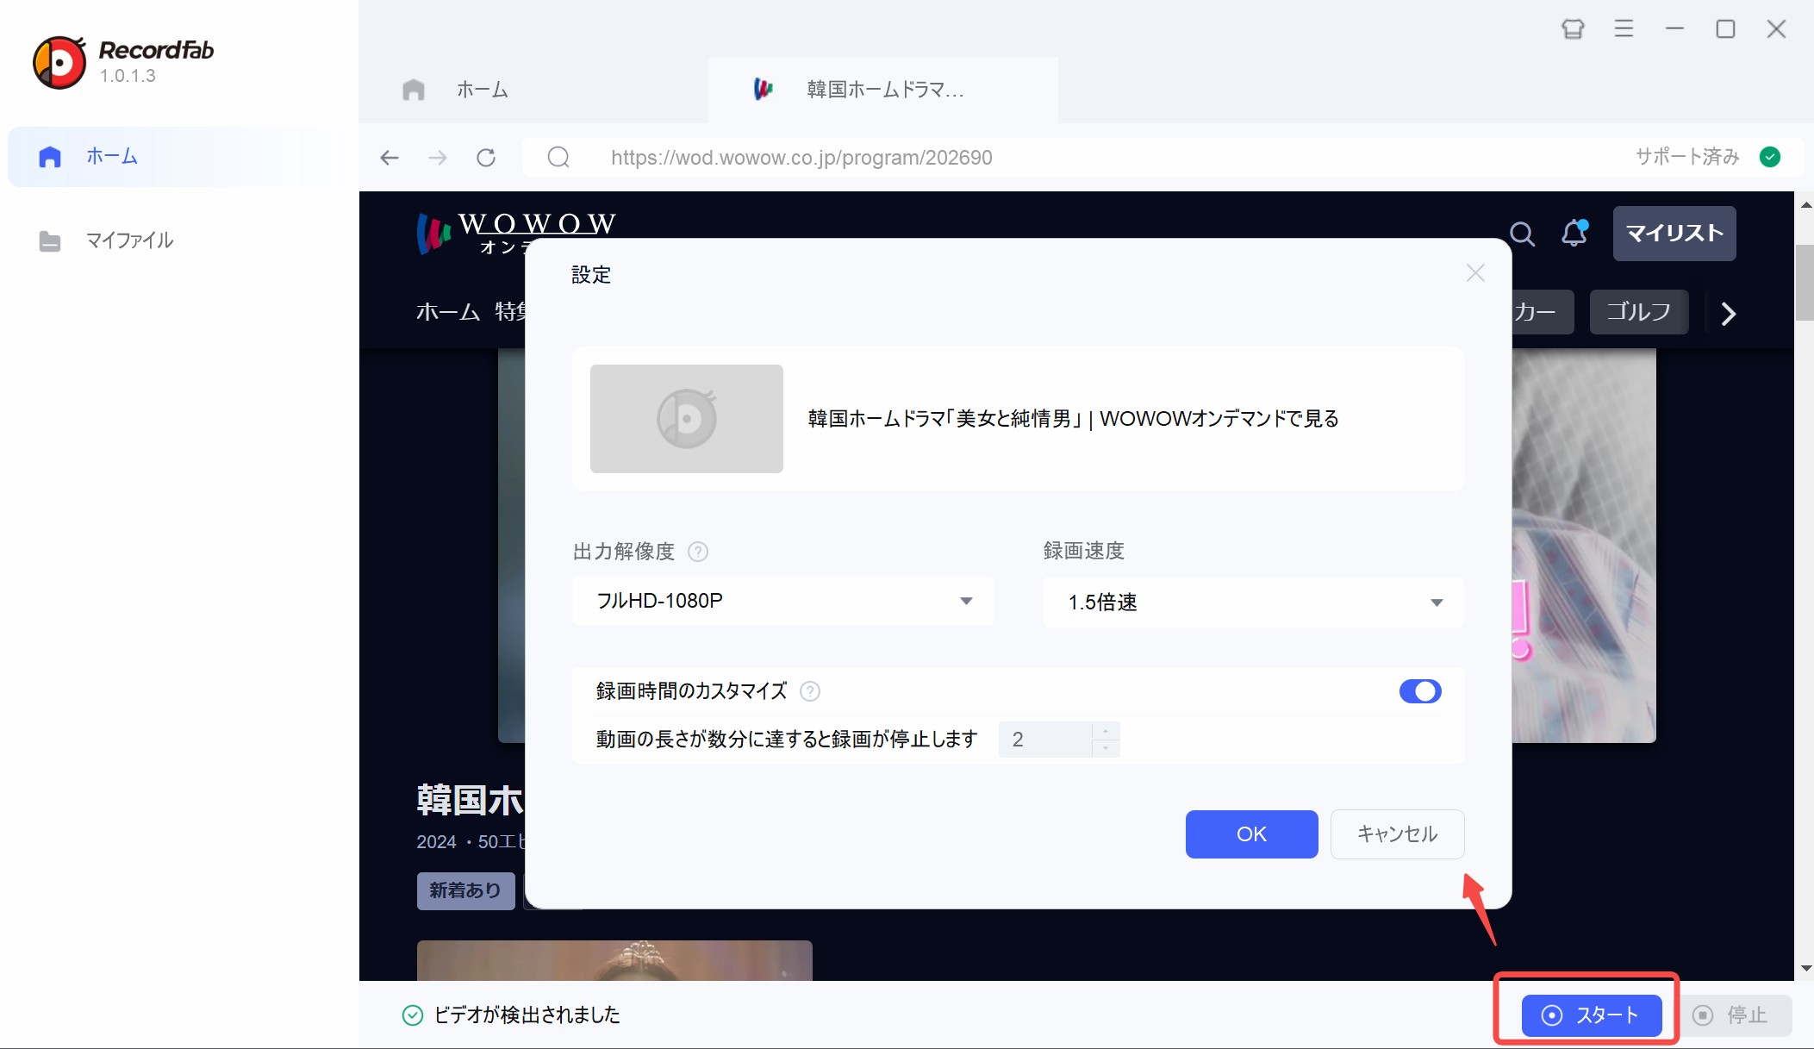Viewport: 1814px width, 1049px height.
Task: Click the 韓国ホームドラマ title text in dialog
Action: [1073, 419]
